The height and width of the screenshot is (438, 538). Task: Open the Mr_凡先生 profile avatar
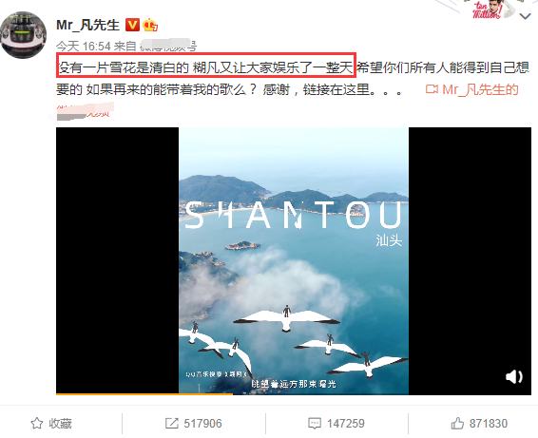click(24, 35)
